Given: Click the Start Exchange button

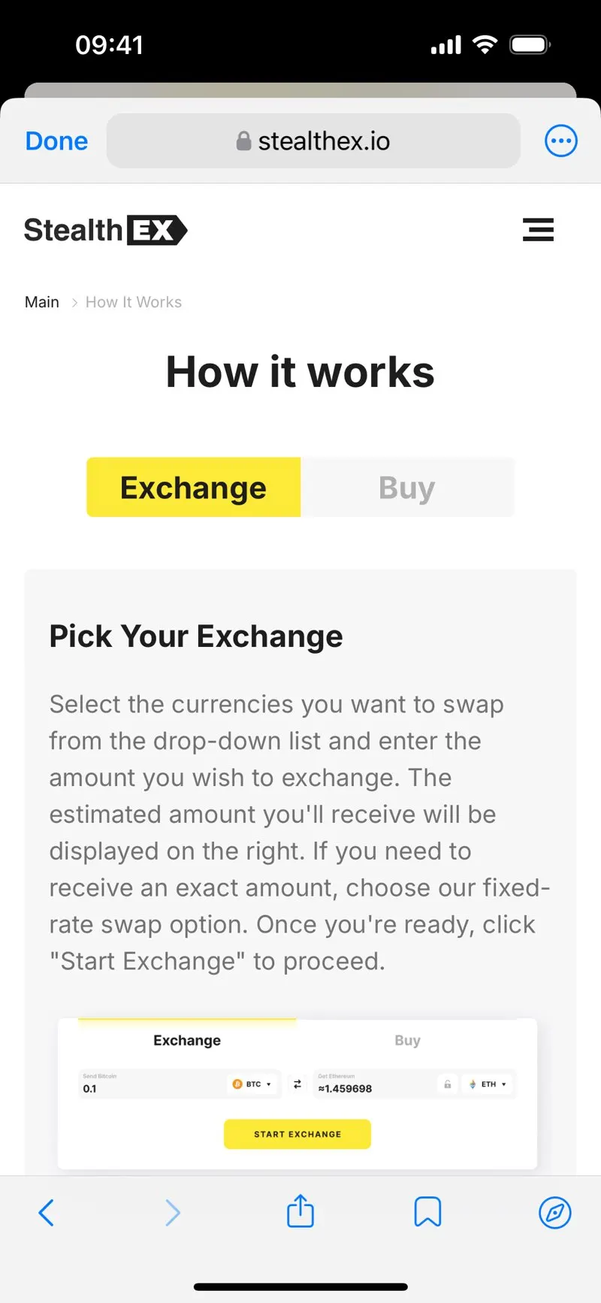Looking at the screenshot, I should tap(297, 1134).
